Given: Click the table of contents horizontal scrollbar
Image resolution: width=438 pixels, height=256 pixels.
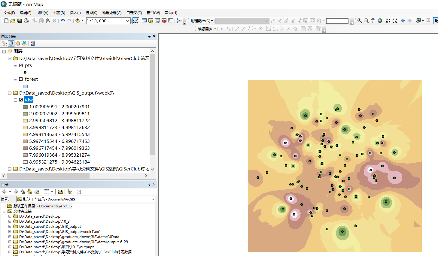Looking at the screenshot, I should coord(48,176).
